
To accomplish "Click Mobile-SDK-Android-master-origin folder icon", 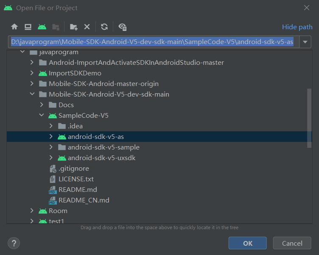I will click(43, 83).
